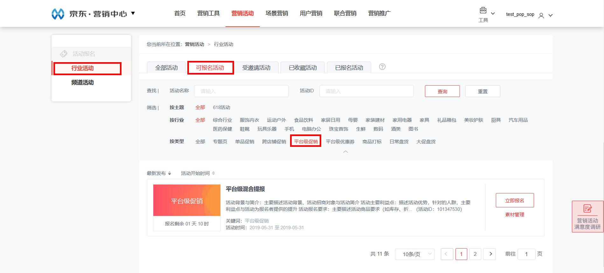Screen dimensions: 604x273
Task: Open the 平台级混合提报 activity title
Action: click(245, 189)
